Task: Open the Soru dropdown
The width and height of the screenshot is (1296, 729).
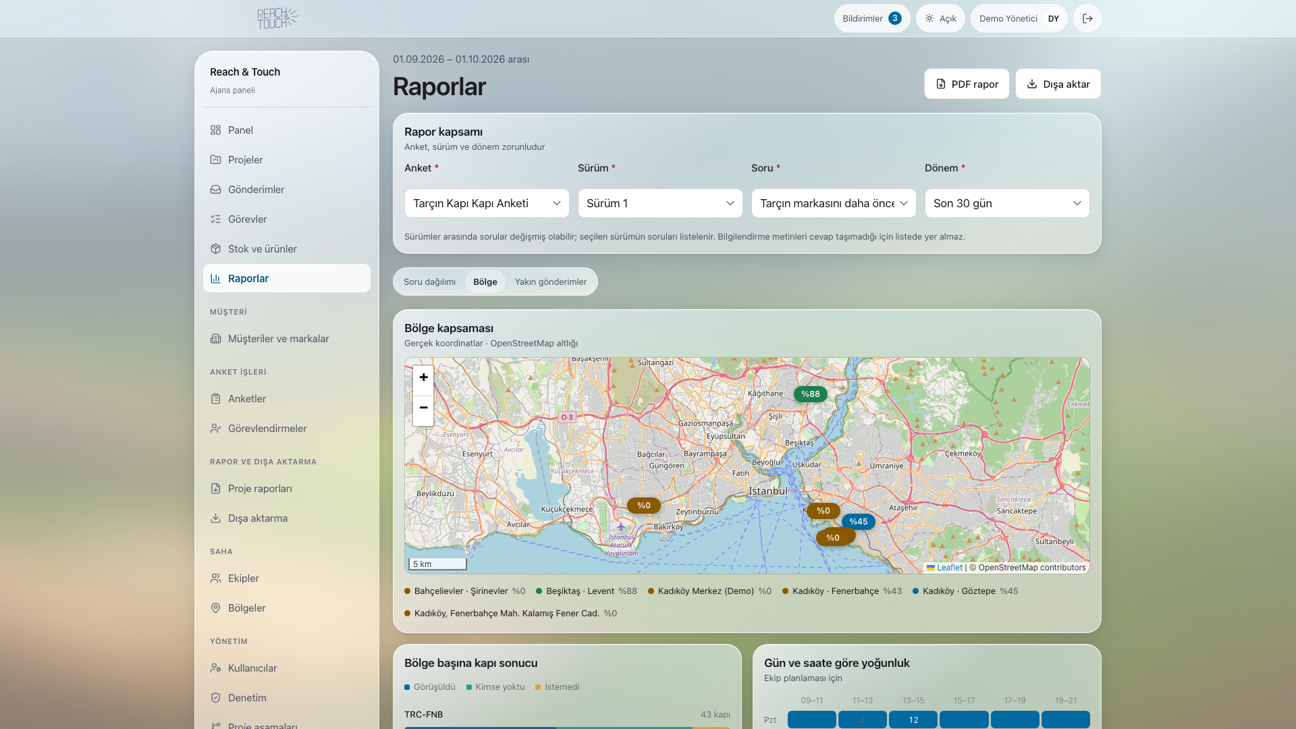Action: (x=834, y=203)
